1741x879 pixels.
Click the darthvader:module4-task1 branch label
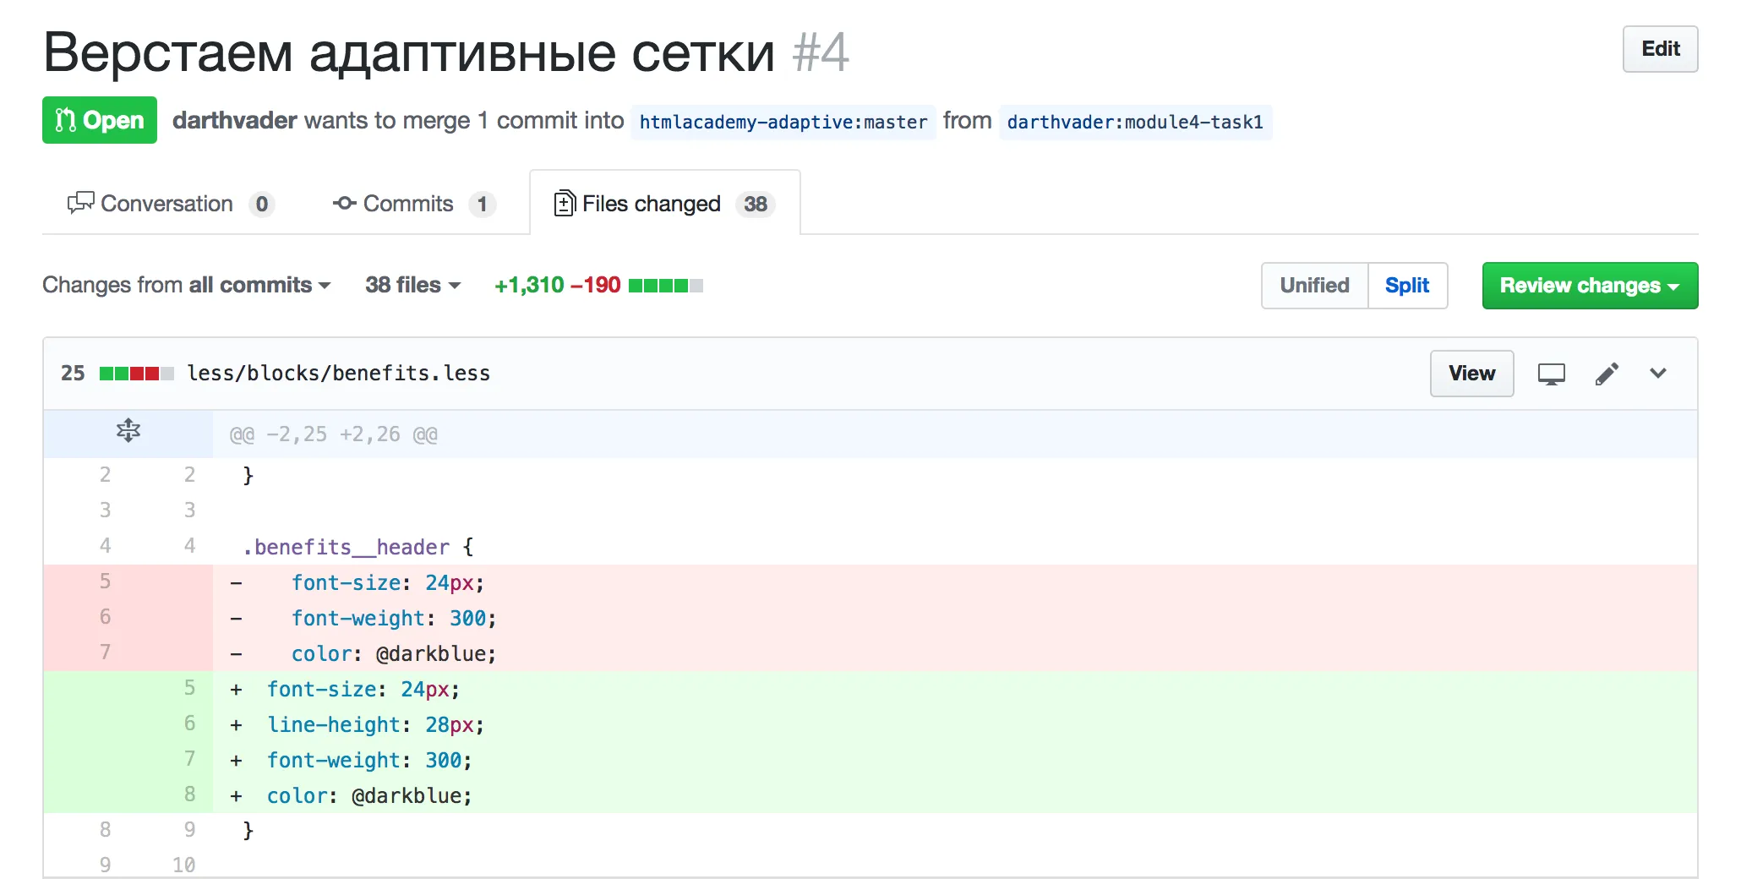[1136, 123]
